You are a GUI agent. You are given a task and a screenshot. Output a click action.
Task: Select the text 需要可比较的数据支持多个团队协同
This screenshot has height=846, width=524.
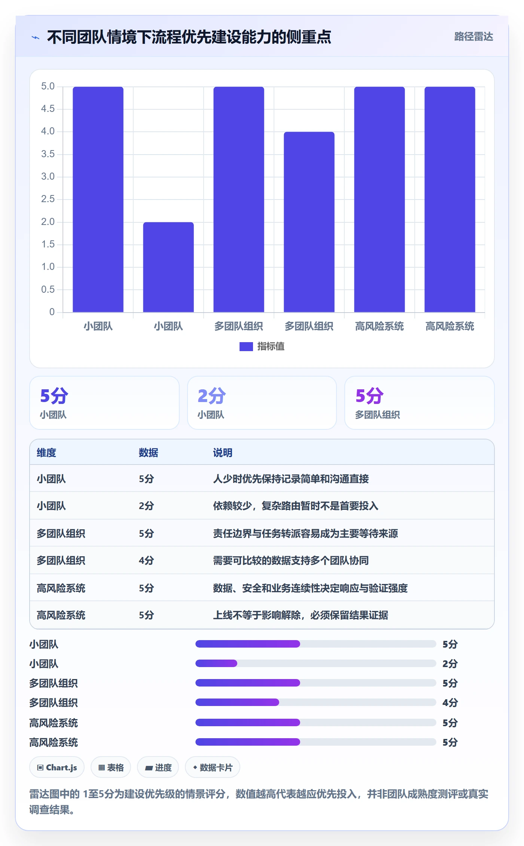click(x=291, y=560)
